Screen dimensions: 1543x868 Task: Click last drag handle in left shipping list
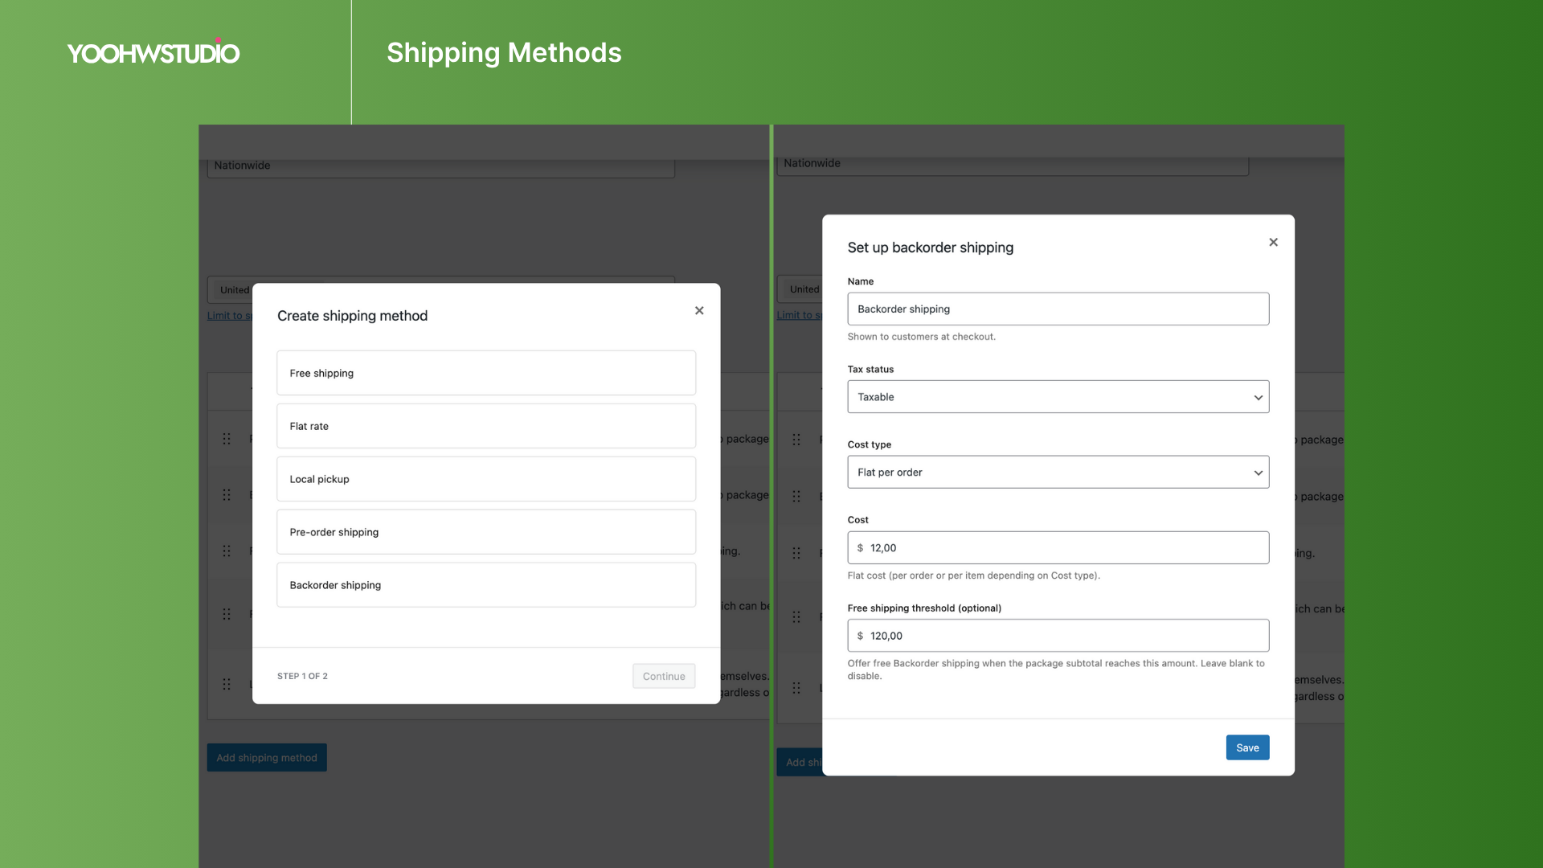pos(227,684)
